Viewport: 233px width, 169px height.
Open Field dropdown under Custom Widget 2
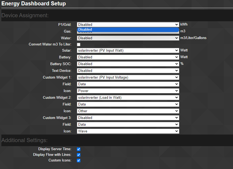tap(128, 104)
